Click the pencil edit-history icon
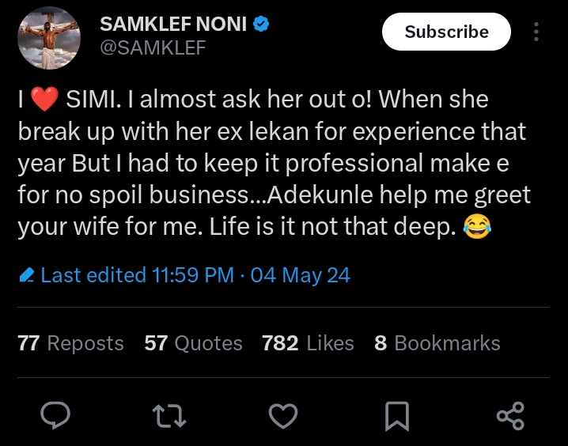568x446 pixels. pos(26,275)
